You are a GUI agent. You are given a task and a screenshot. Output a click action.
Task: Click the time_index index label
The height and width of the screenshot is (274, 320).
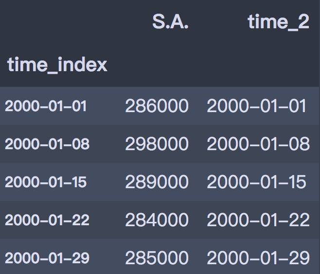click(57, 64)
